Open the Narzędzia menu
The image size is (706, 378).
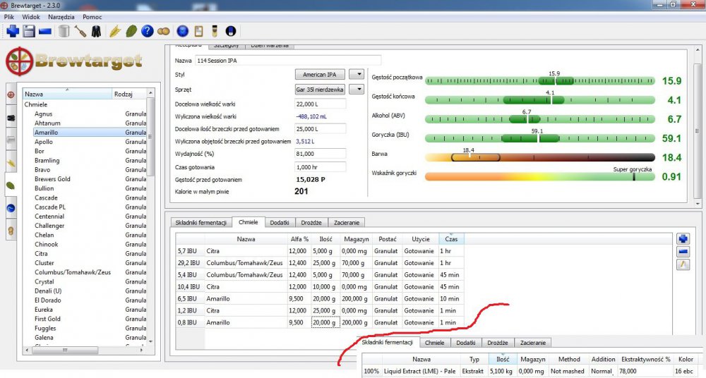[61, 16]
